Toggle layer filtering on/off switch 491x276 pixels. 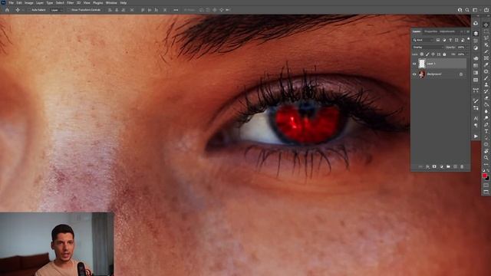point(469,39)
